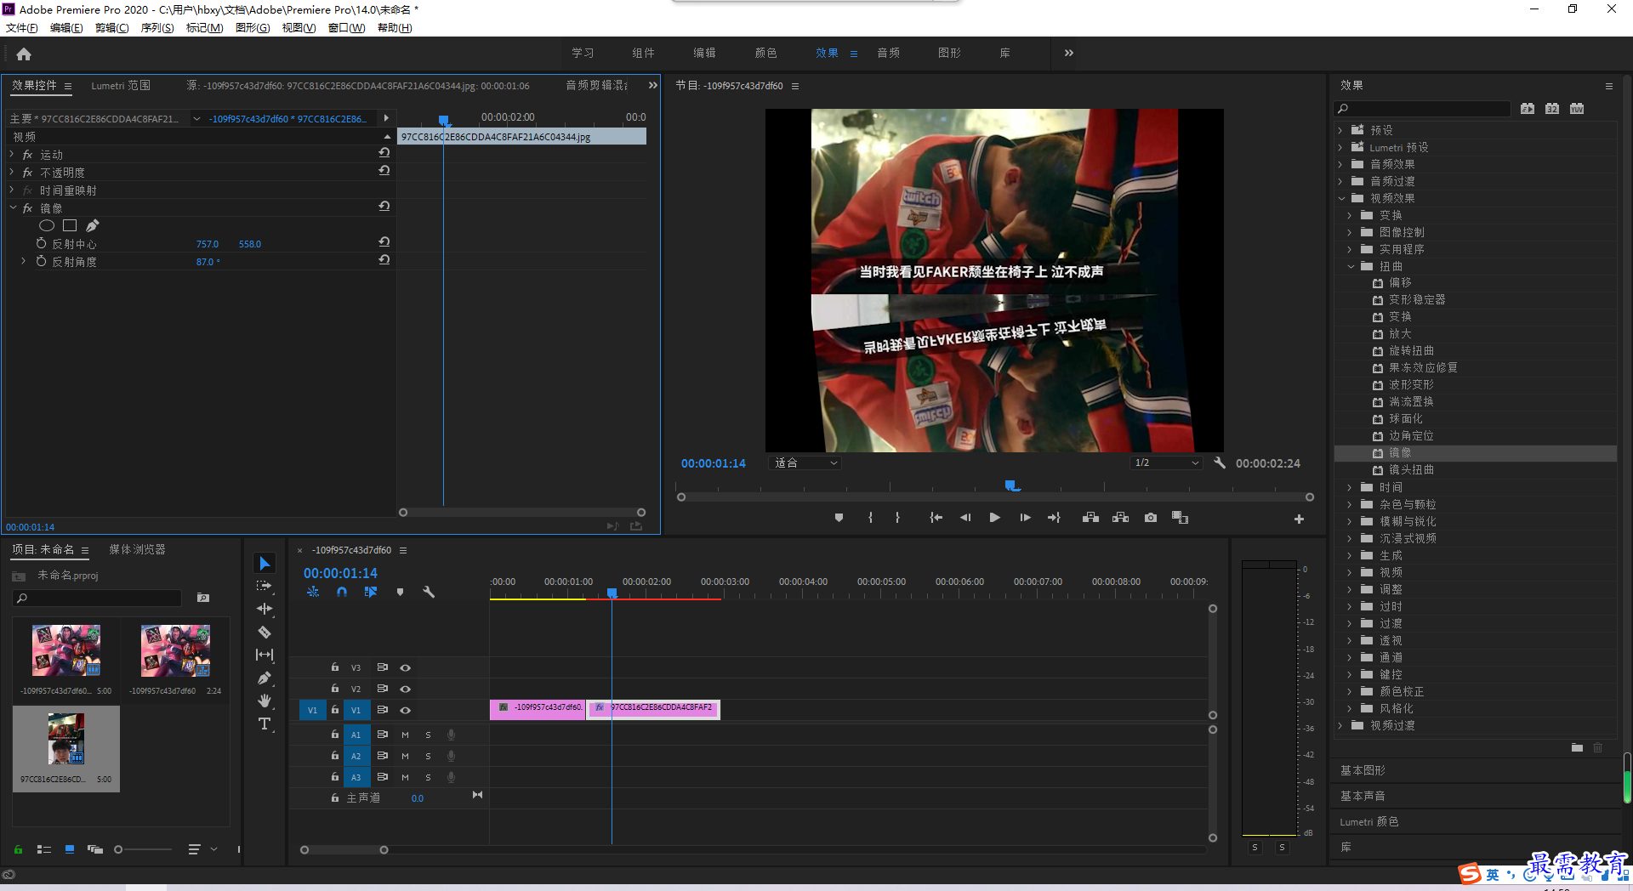Expand the Video Transitions folder
The image size is (1633, 891).
(x=1340, y=725)
